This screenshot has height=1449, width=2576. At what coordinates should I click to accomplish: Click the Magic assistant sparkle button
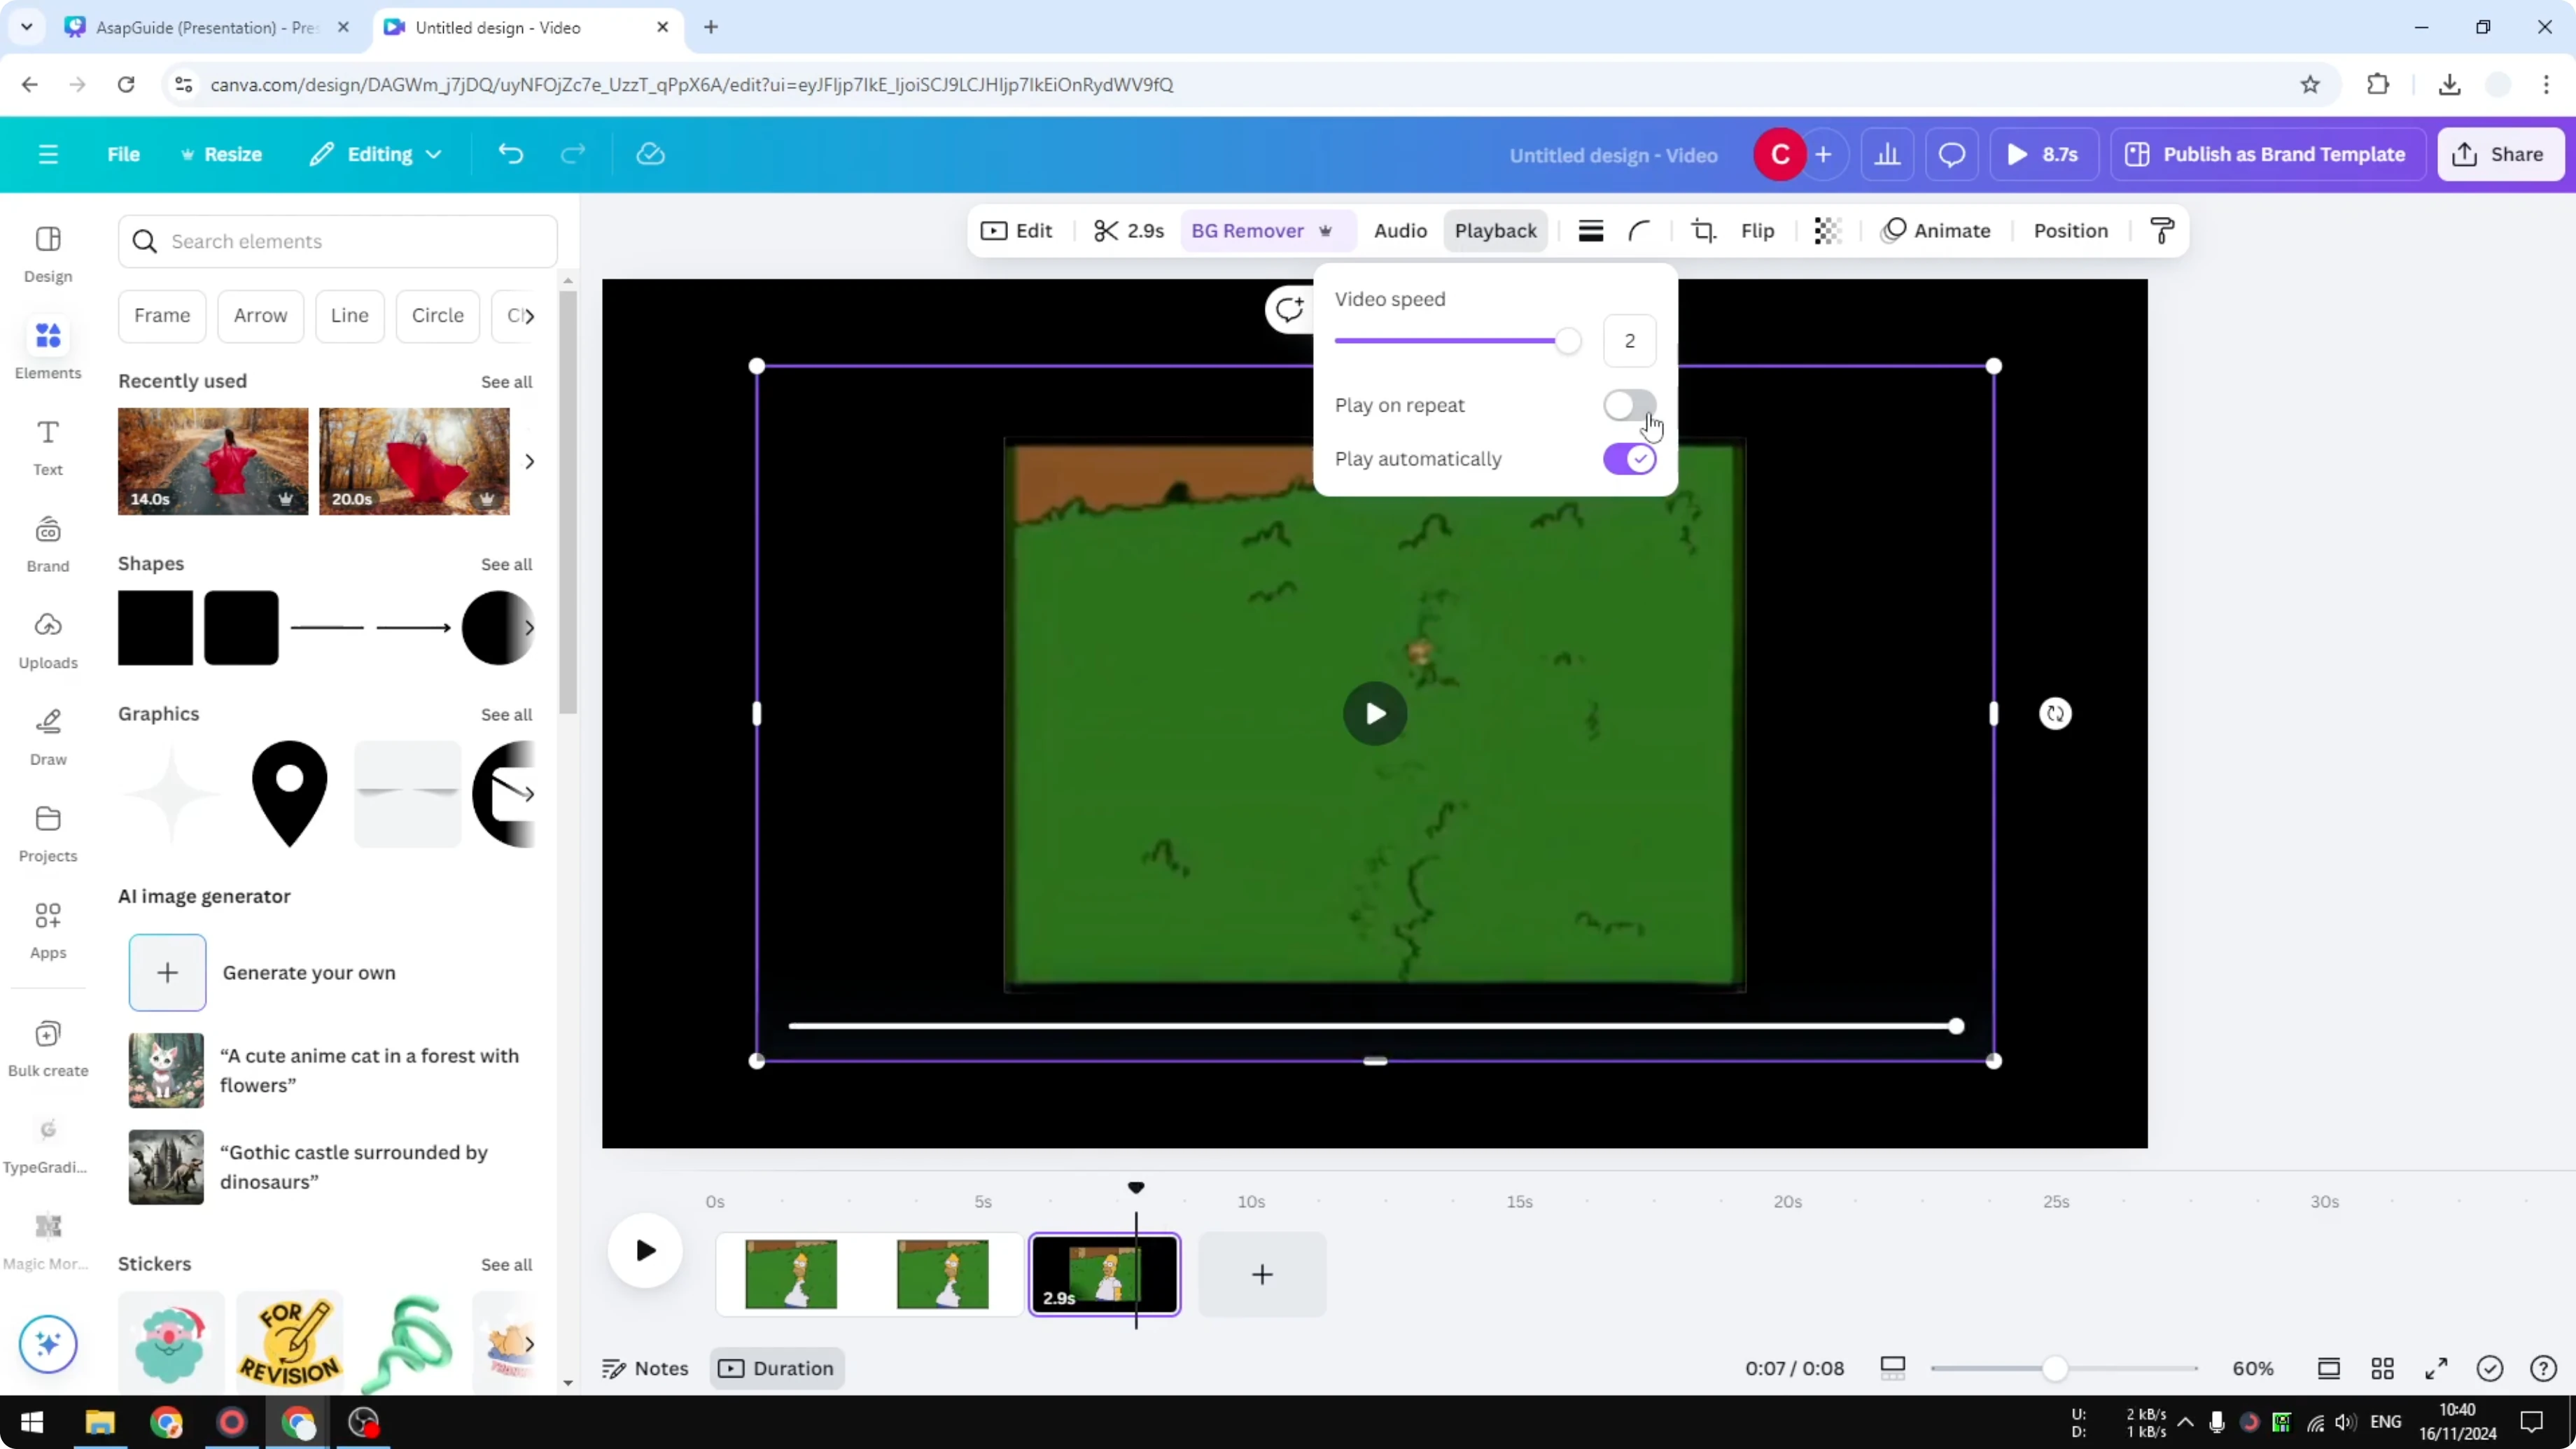pyautogui.click(x=48, y=1343)
